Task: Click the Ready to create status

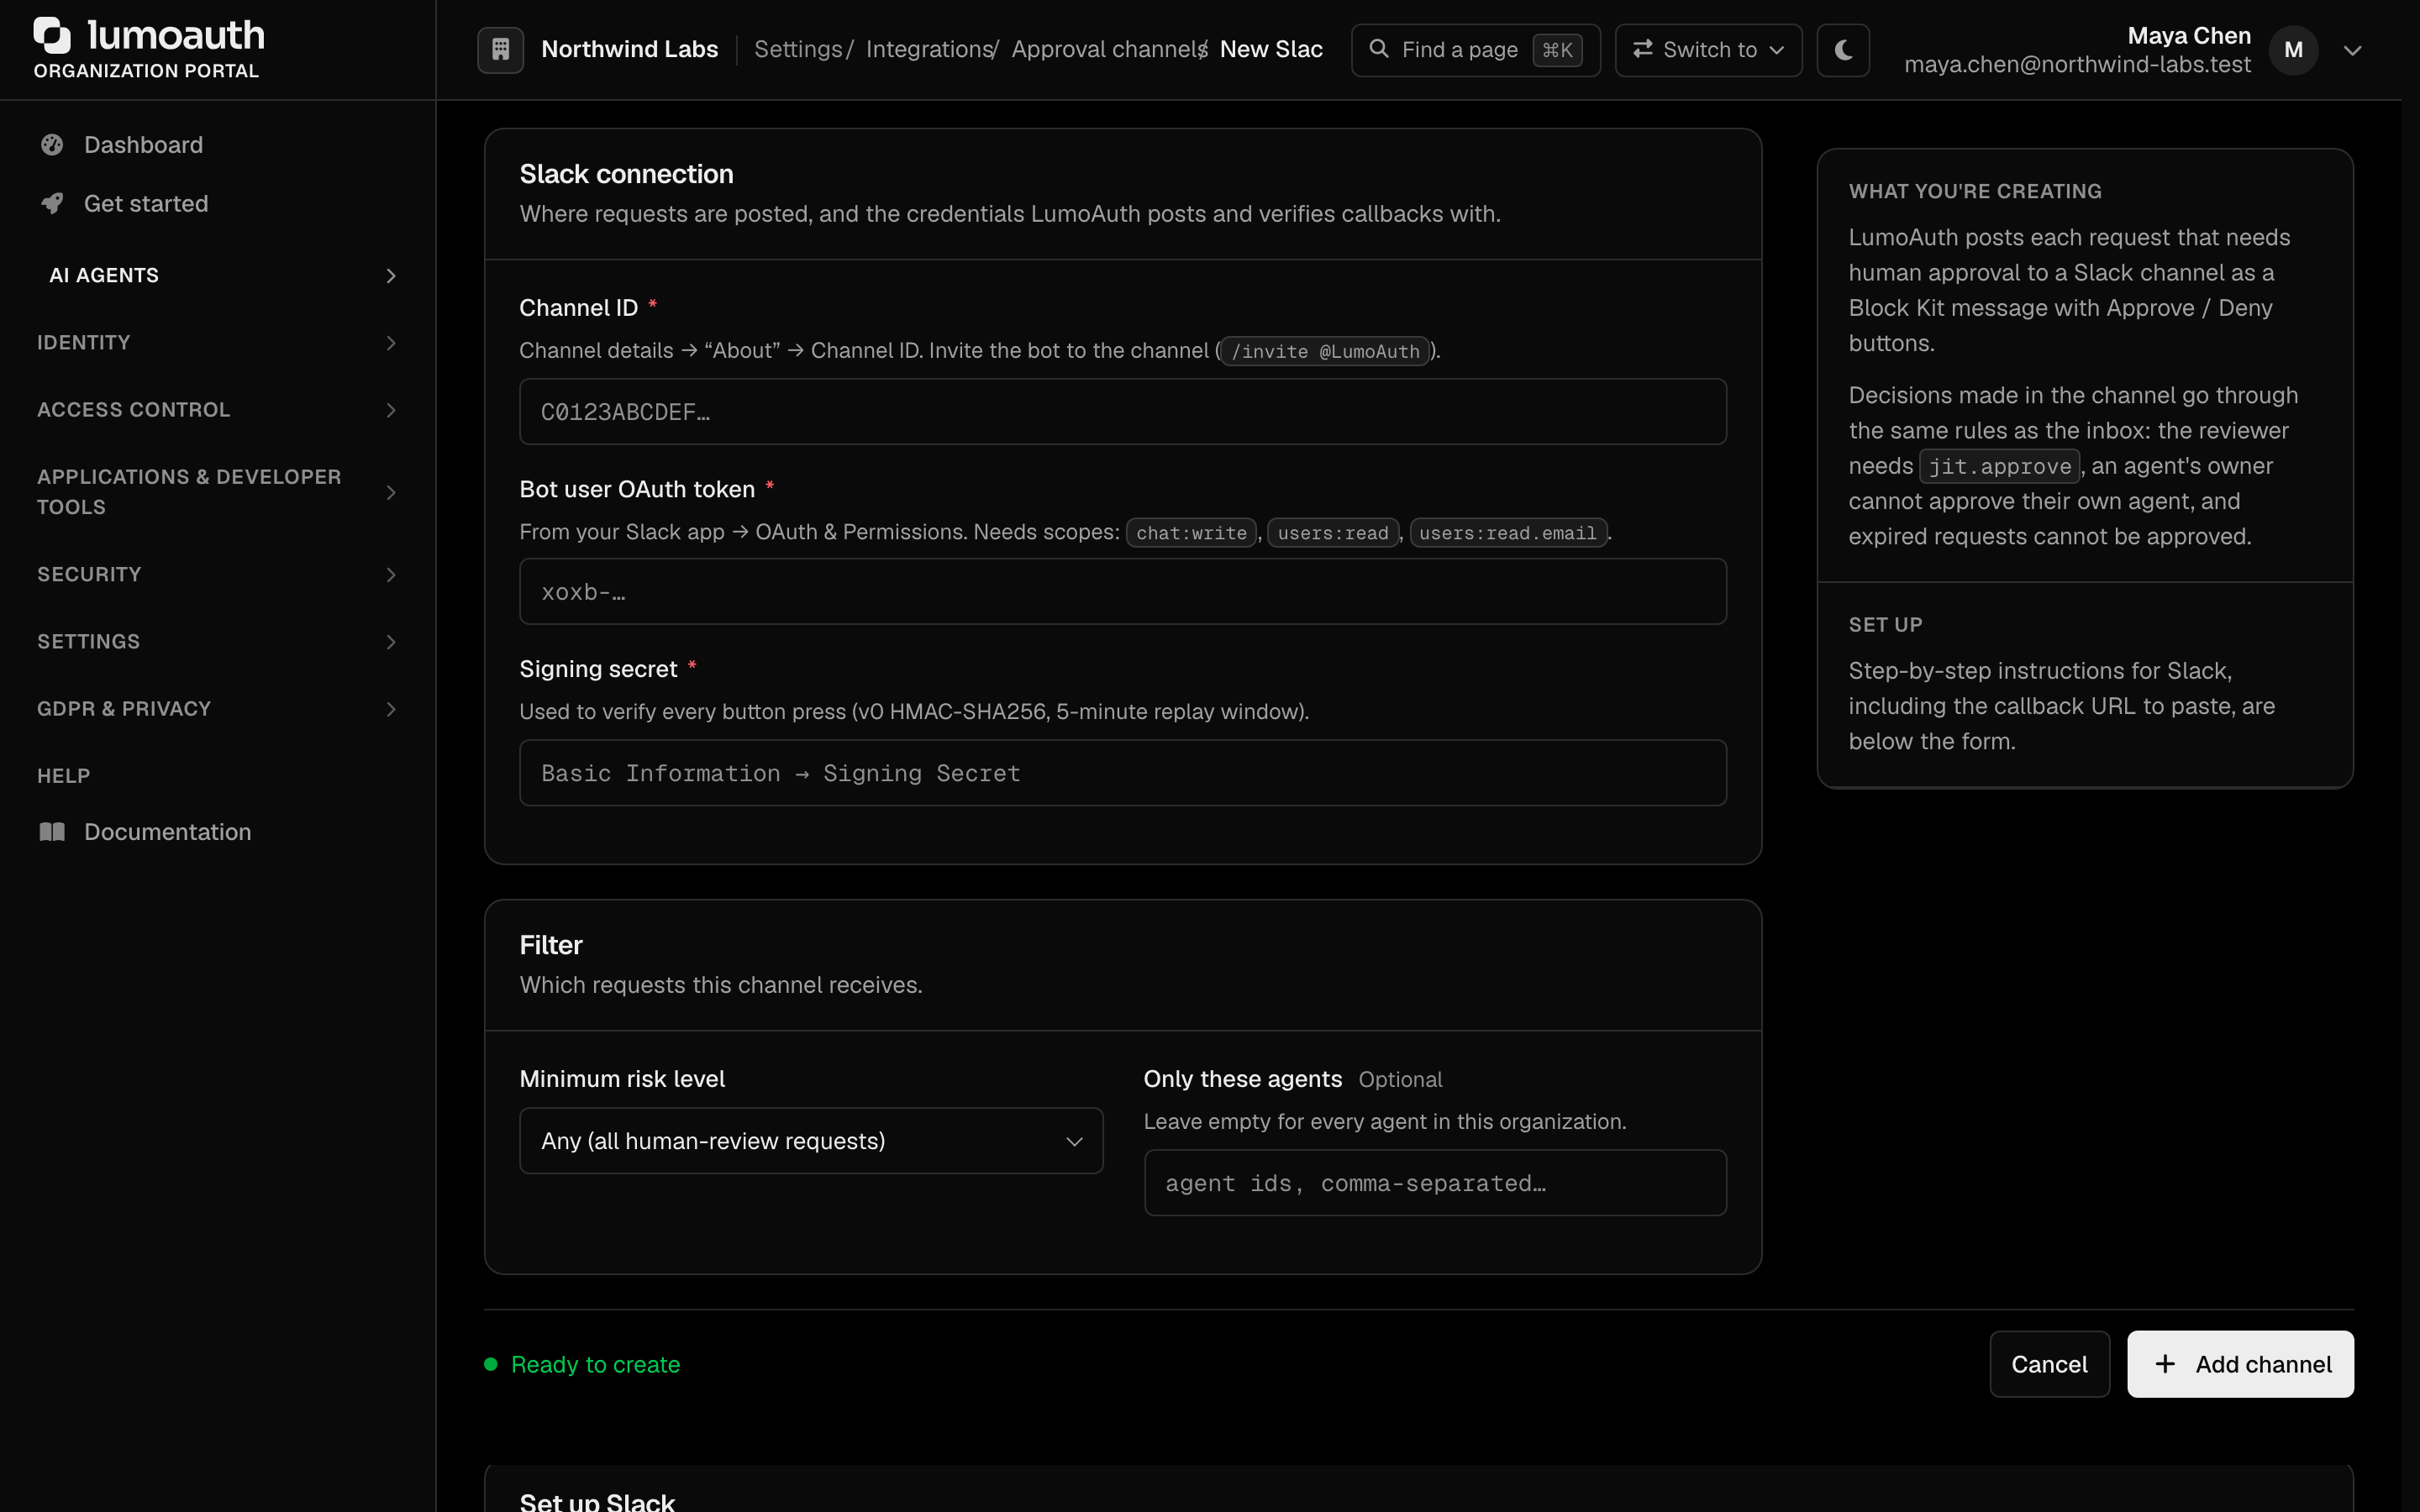Action: pos(582,1365)
